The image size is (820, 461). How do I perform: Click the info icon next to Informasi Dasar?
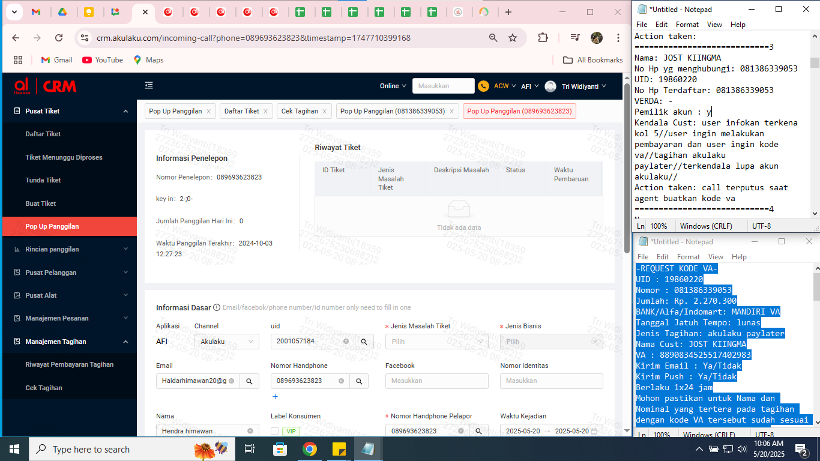point(217,307)
